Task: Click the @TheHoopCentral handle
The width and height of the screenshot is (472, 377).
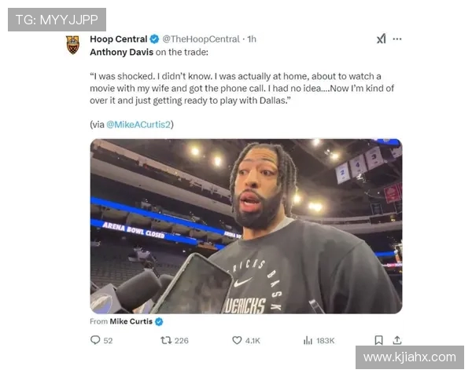Action: pos(201,39)
